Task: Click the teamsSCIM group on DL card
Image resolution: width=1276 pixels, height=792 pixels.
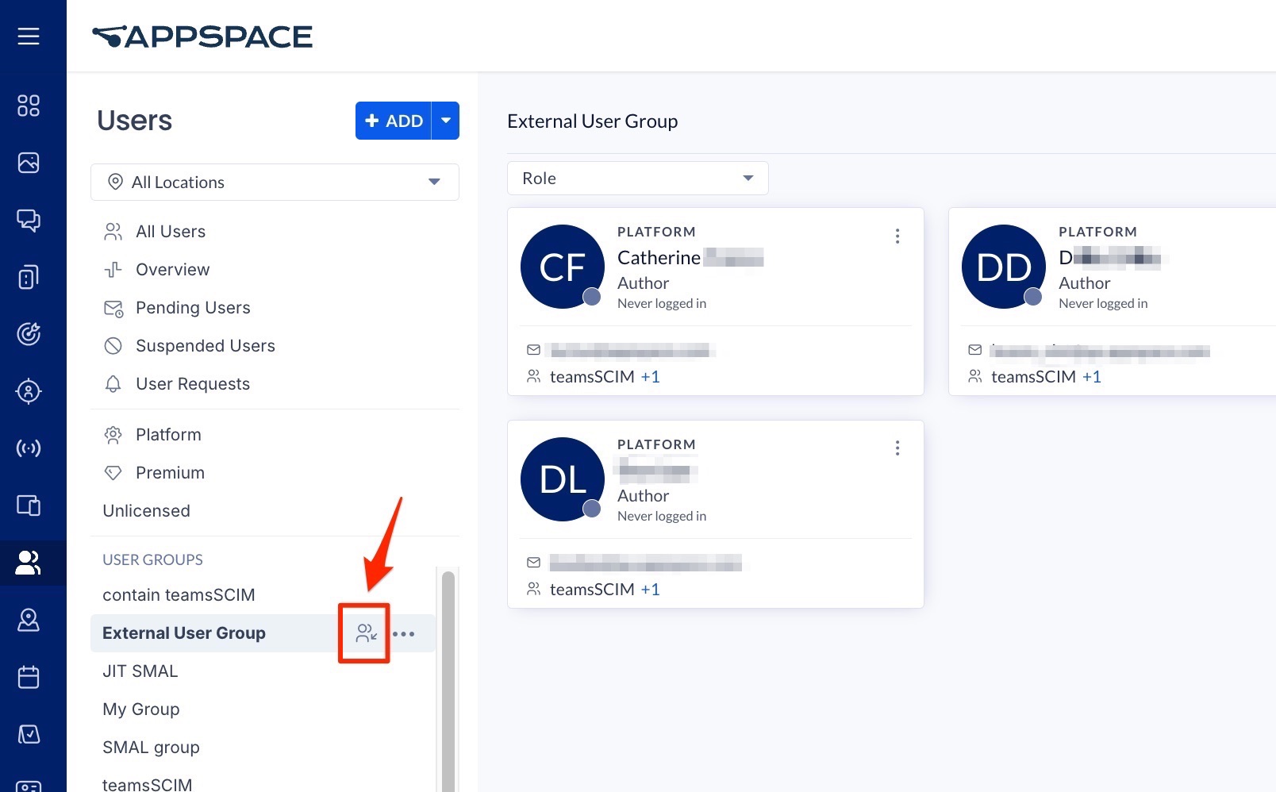Action: pos(592,590)
